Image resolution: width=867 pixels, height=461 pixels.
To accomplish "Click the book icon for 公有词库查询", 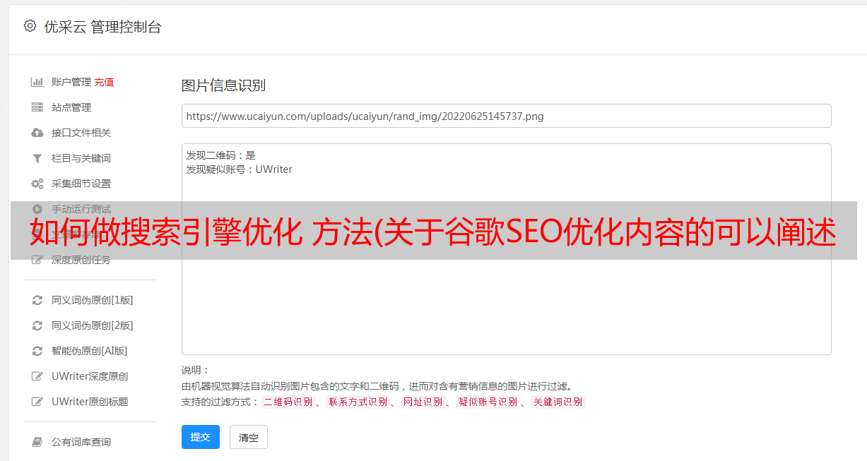I will tap(37, 442).
